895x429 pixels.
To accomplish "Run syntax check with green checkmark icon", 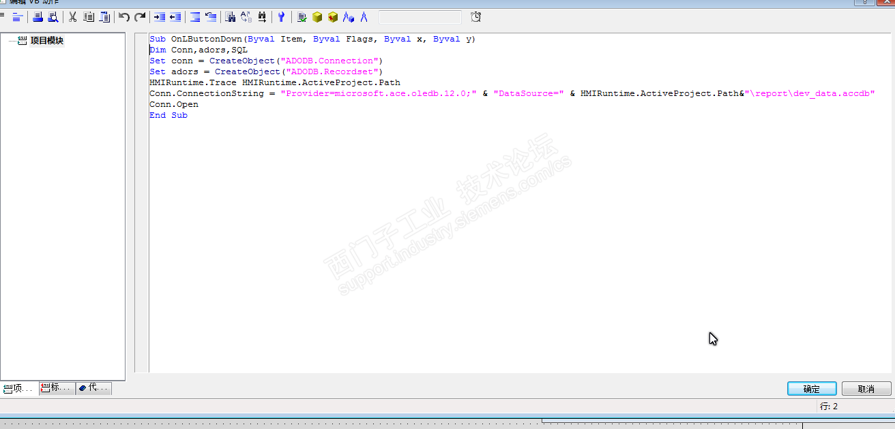I will pos(302,17).
